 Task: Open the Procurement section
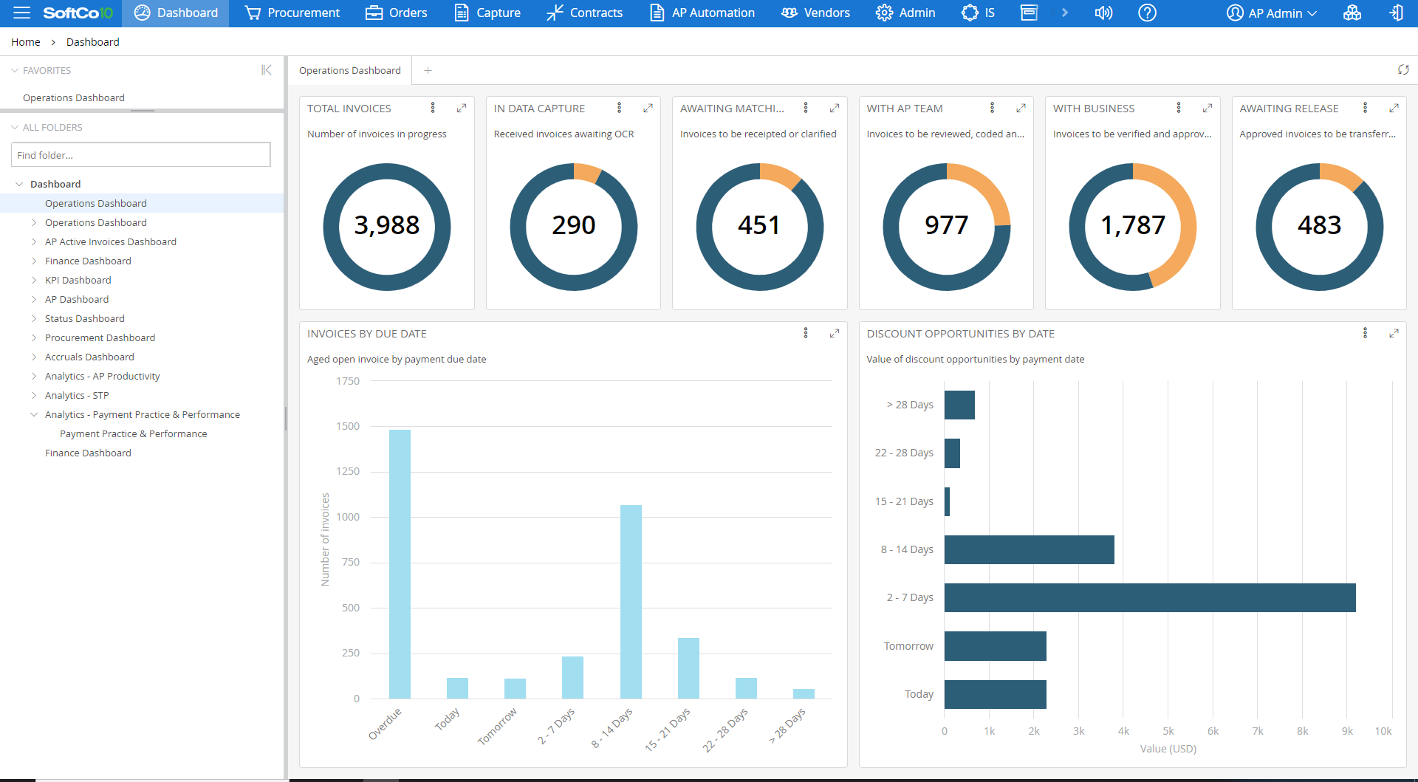[x=291, y=13]
